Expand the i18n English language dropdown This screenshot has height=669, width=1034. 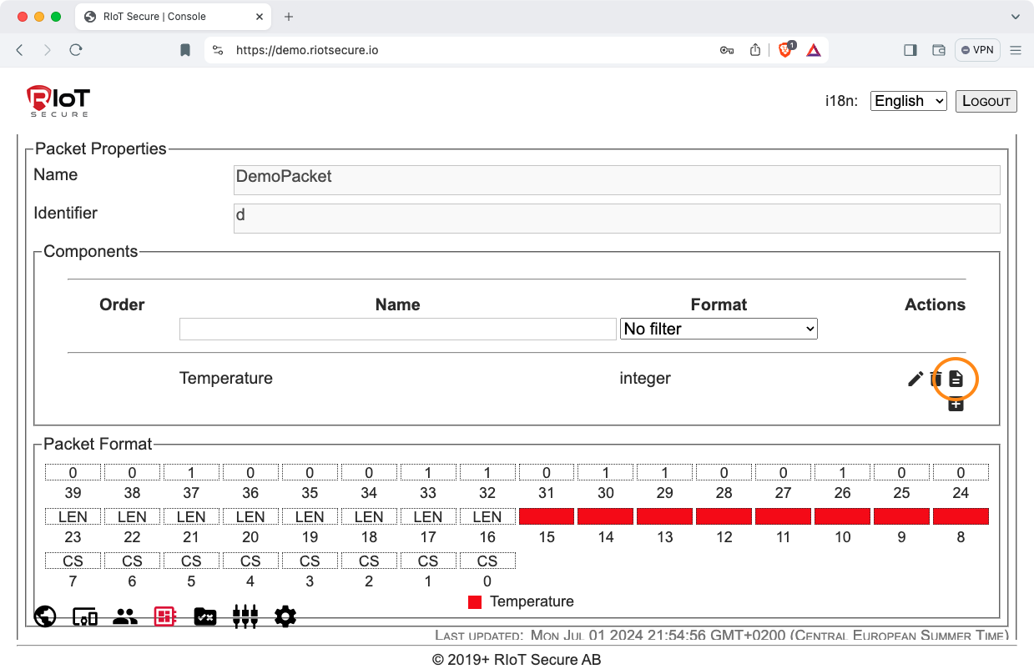(908, 101)
